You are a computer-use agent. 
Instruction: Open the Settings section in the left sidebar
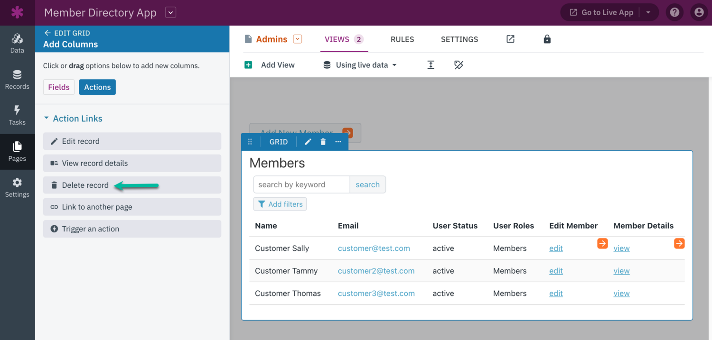click(18, 187)
